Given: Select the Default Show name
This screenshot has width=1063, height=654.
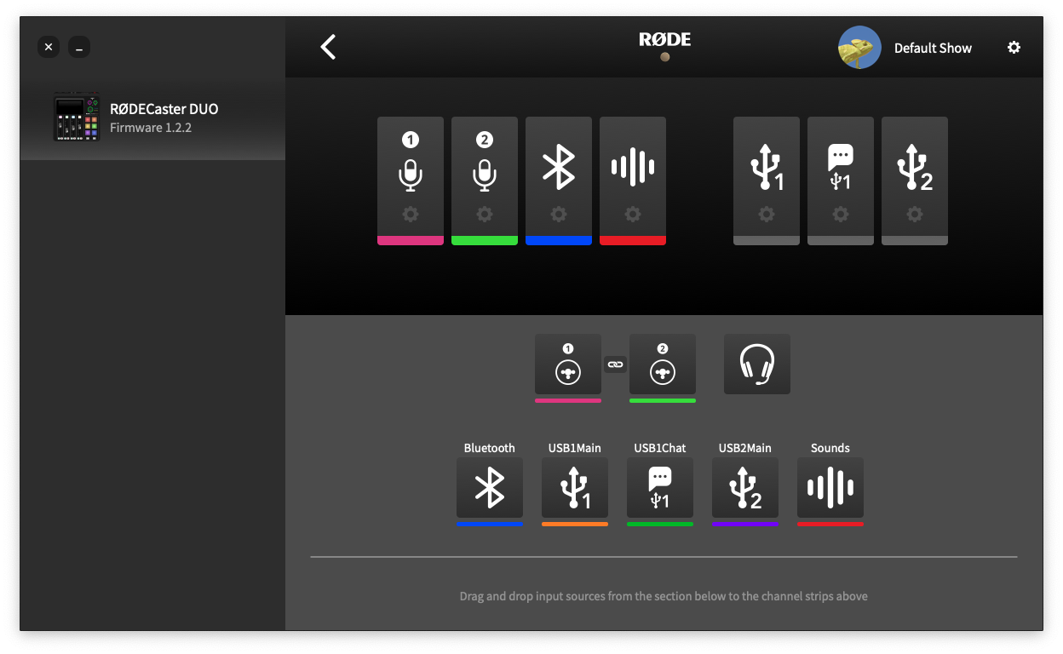Looking at the screenshot, I should click(933, 49).
